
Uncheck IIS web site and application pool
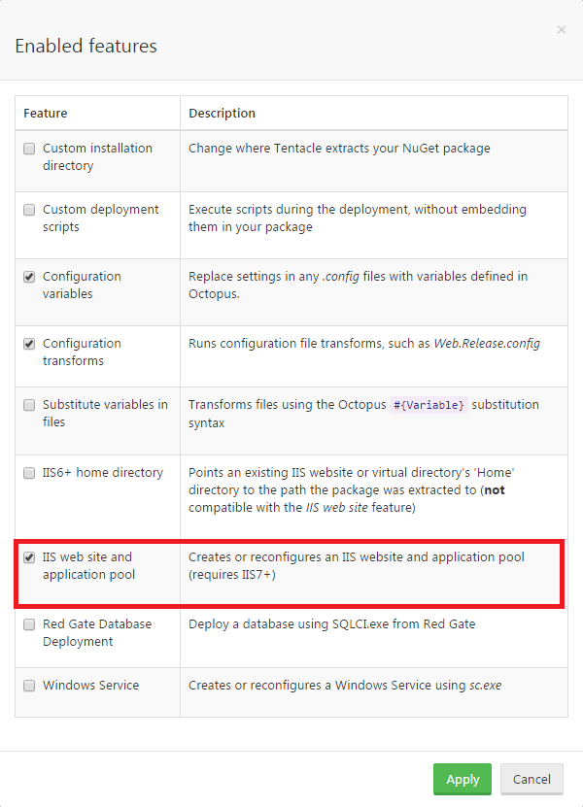pyautogui.click(x=30, y=558)
